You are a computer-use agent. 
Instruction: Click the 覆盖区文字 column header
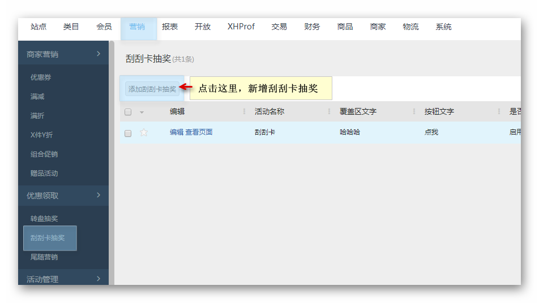coord(358,111)
